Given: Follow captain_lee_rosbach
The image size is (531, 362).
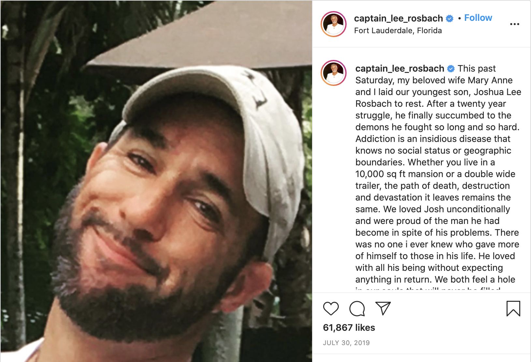Looking at the screenshot, I should [478, 18].
